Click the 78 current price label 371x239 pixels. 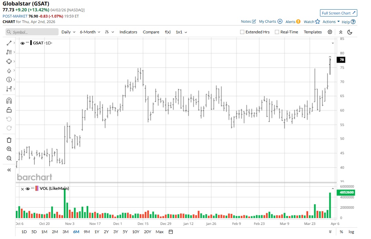(x=341, y=60)
